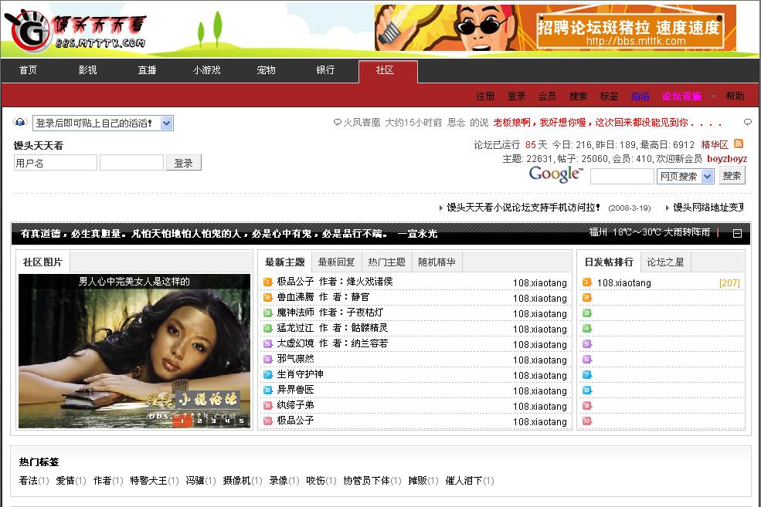Click the 用户名 username input field

pos(55,163)
